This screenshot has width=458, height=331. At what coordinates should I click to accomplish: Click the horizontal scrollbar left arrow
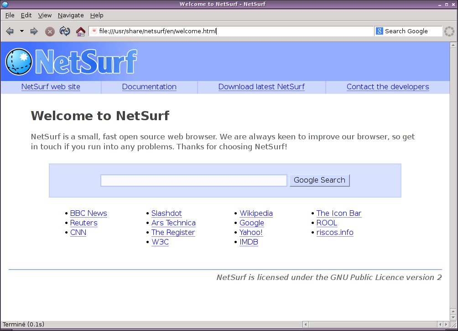tap(306, 324)
